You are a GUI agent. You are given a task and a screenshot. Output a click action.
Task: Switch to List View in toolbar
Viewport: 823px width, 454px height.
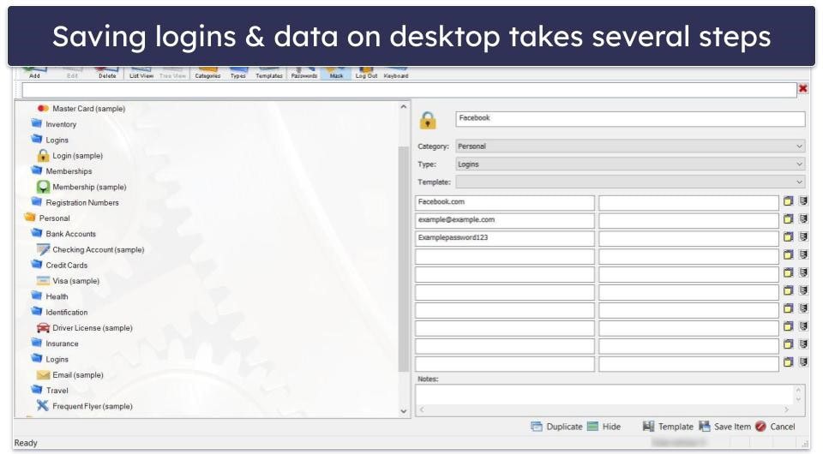tap(141, 72)
